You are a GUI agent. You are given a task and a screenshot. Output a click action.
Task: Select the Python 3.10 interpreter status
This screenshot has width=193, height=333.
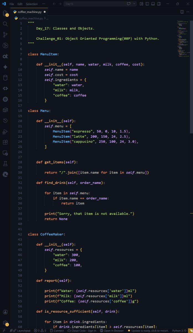pyautogui.click(x=180, y=331)
